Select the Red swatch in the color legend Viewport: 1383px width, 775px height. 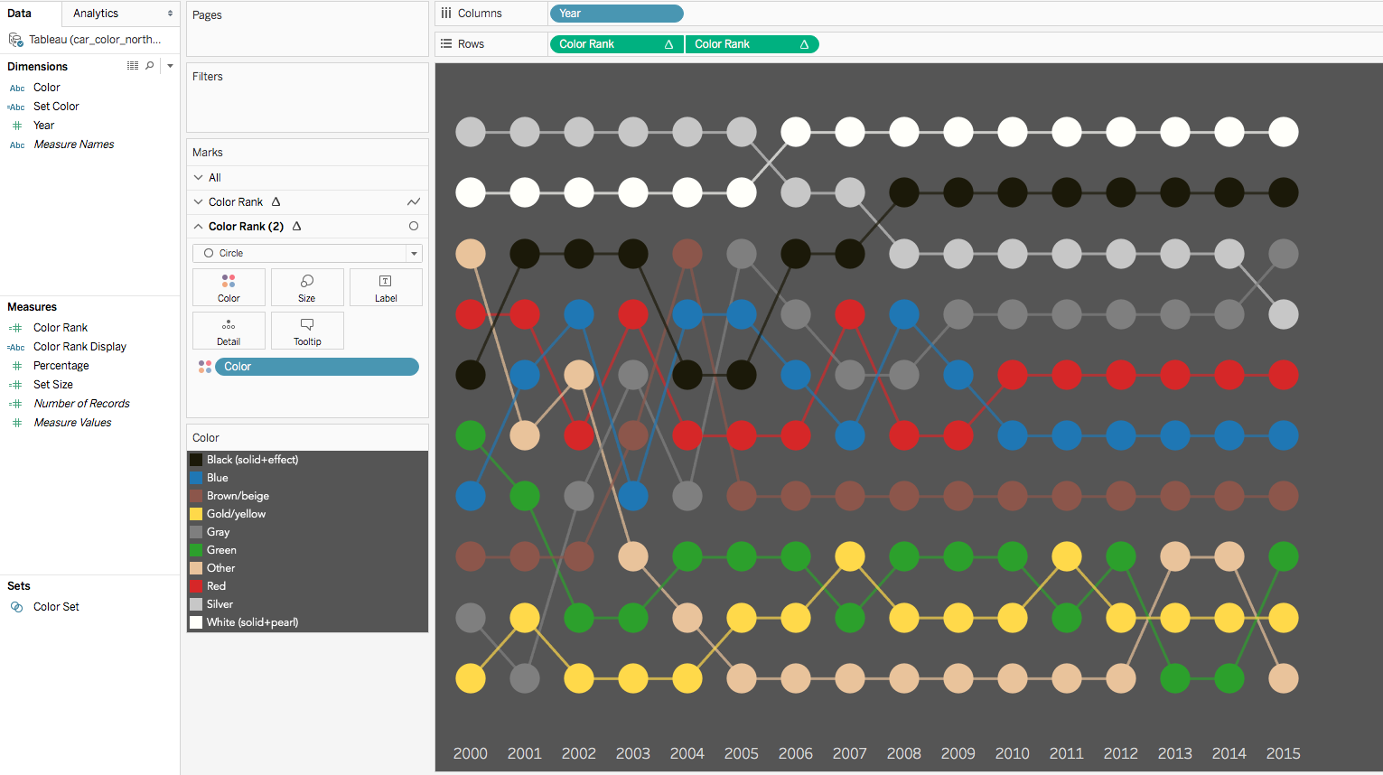pyautogui.click(x=196, y=585)
